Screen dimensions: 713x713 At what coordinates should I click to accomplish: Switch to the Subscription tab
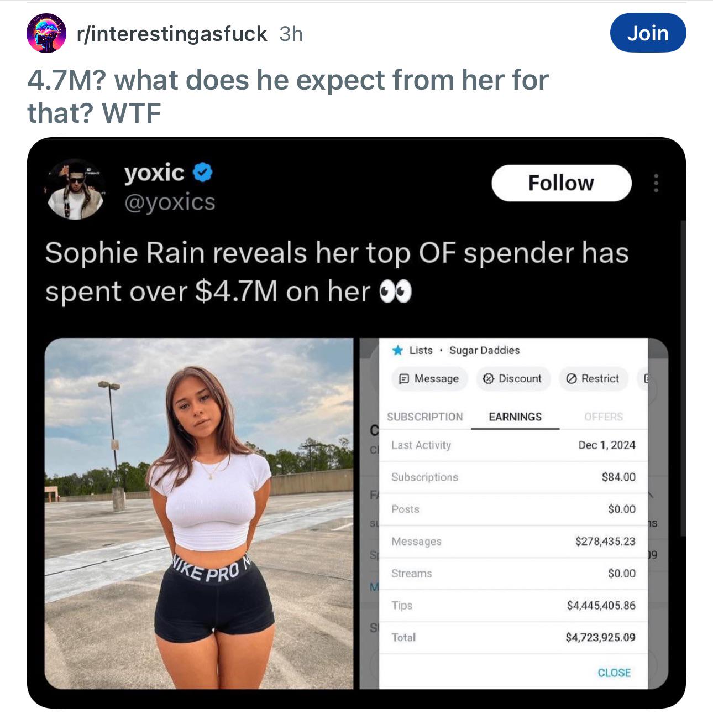424,417
